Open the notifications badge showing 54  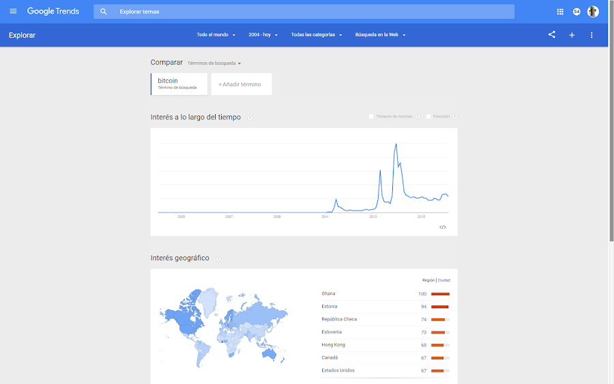coord(576,12)
